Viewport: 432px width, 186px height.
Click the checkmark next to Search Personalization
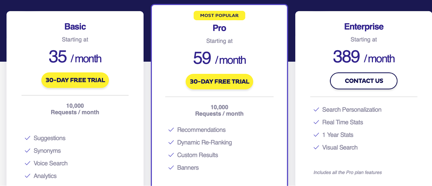click(316, 110)
